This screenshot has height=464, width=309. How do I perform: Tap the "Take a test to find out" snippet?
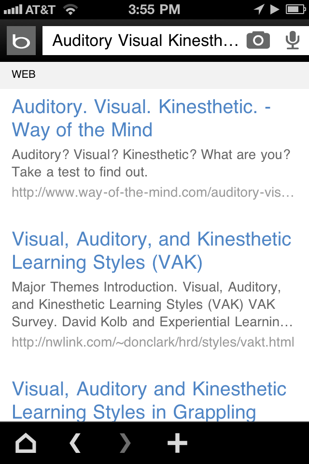point(80,172)
